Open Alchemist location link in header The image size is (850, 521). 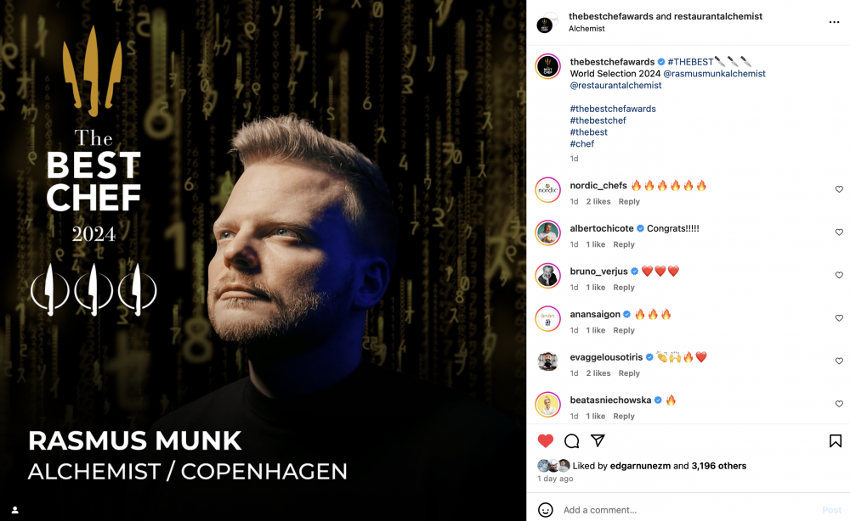(x=586, y=29)
